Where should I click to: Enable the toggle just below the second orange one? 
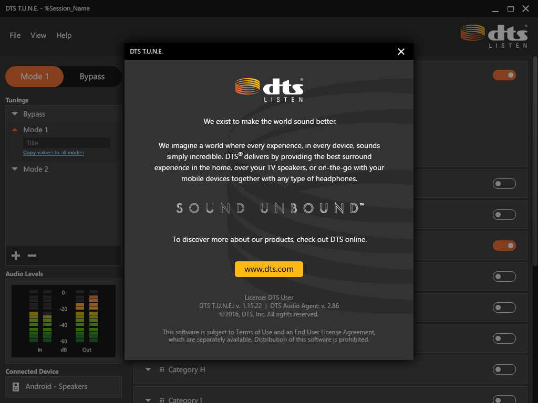tap(504, 277)
